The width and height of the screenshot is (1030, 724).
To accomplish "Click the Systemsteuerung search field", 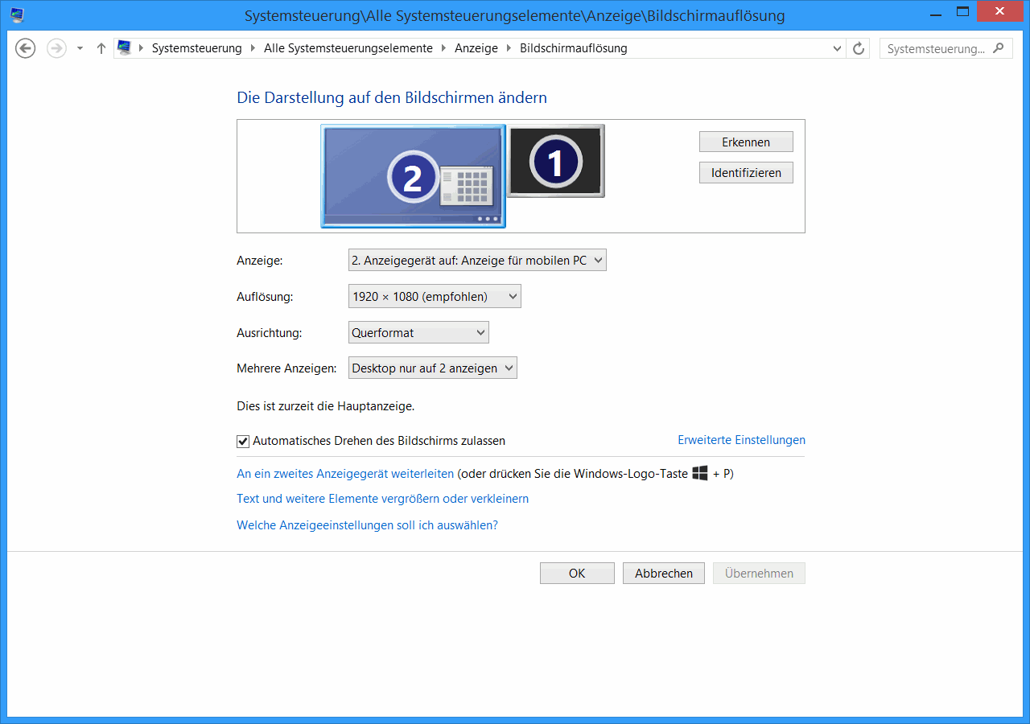I will (935, 48).
